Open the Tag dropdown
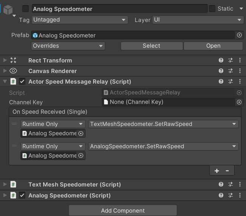246x216 pixels. click(x=80, y=20)
